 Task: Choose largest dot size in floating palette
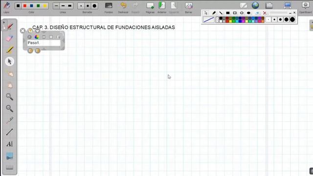[x=292, y=20]
